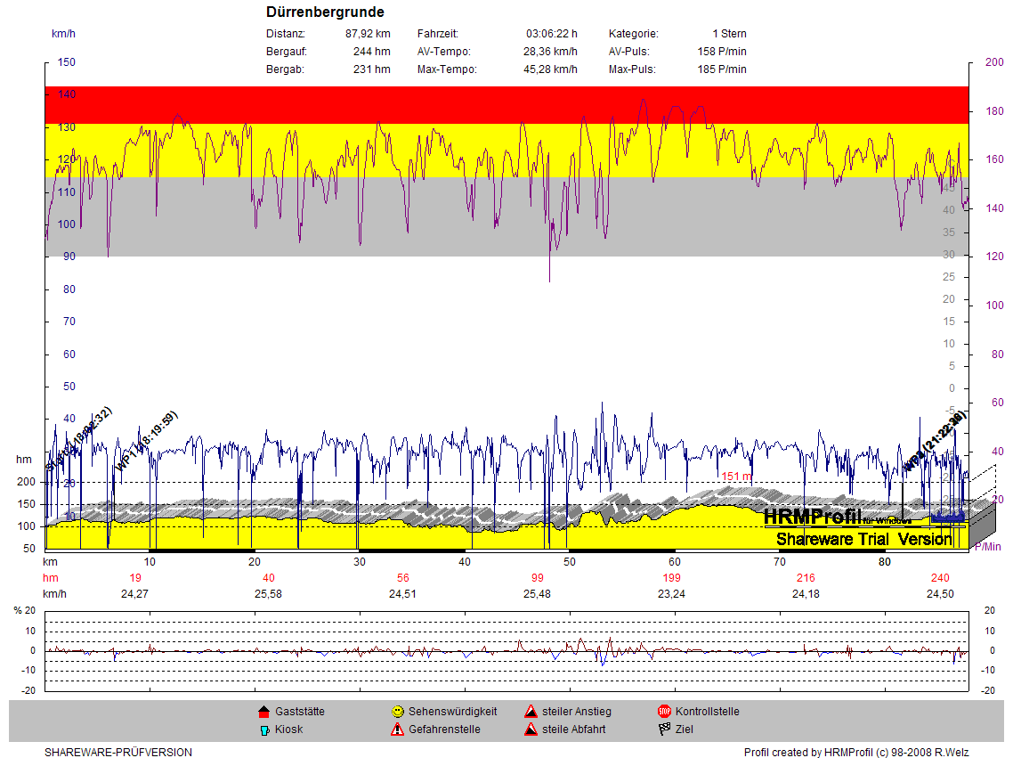Click the Max-Puls value 185 P/min
Screen dimensions: 1013x758
[x=722, y=69]
